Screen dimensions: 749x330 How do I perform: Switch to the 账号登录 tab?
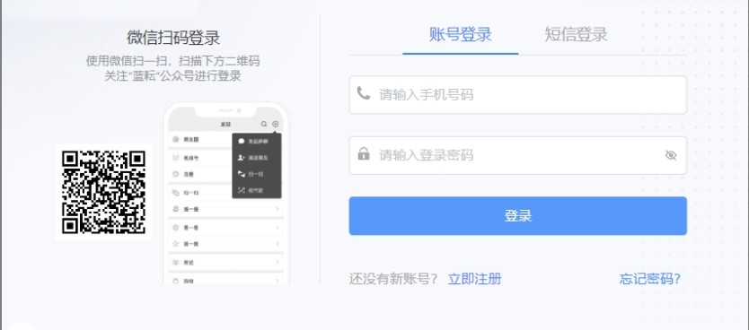pos(461,34)
